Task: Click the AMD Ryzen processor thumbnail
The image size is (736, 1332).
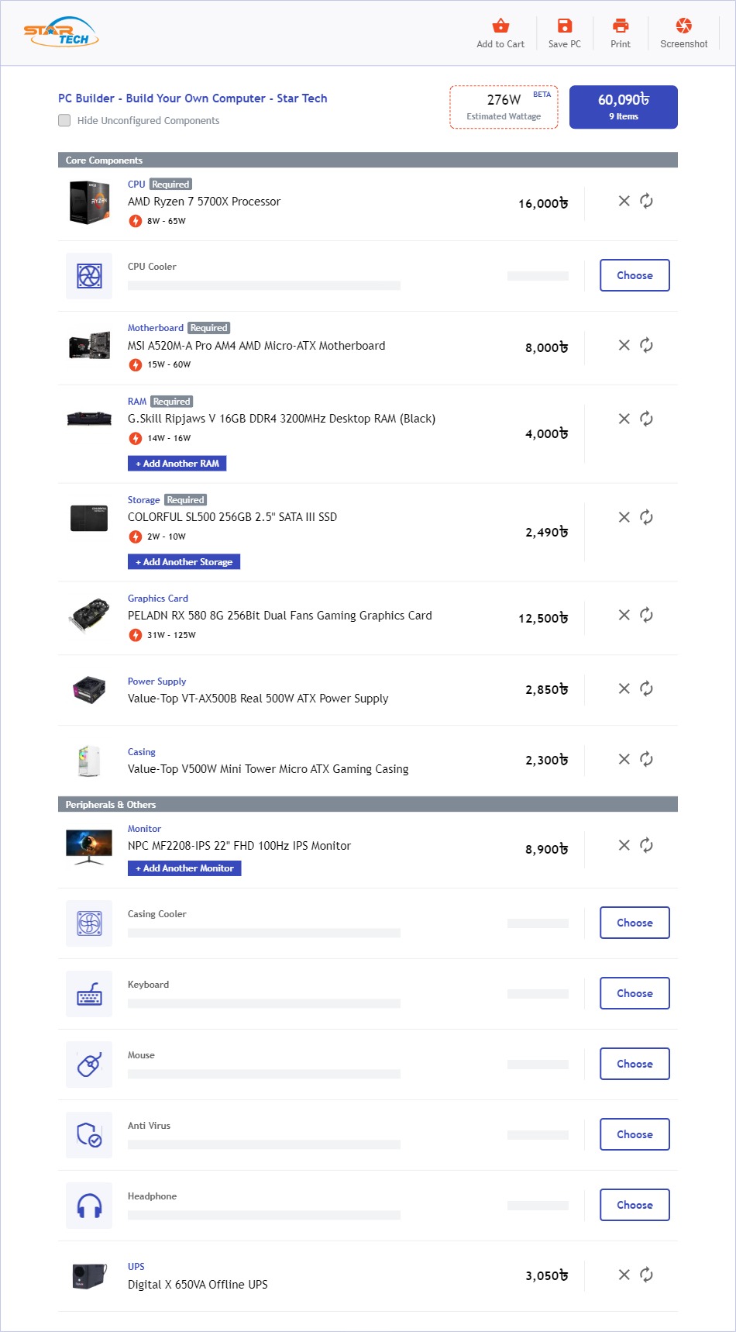Action: [x=89, y=202]
